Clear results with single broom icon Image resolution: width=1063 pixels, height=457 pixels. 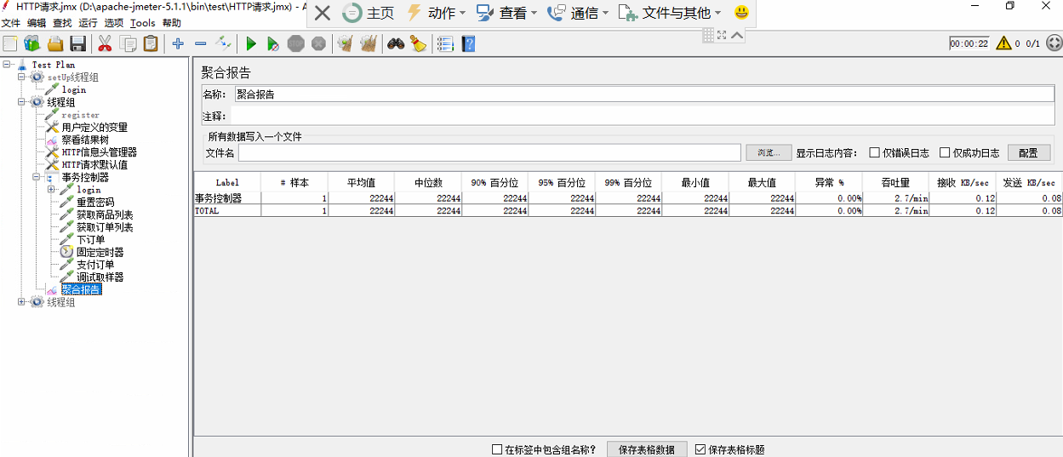pos(345,43)
